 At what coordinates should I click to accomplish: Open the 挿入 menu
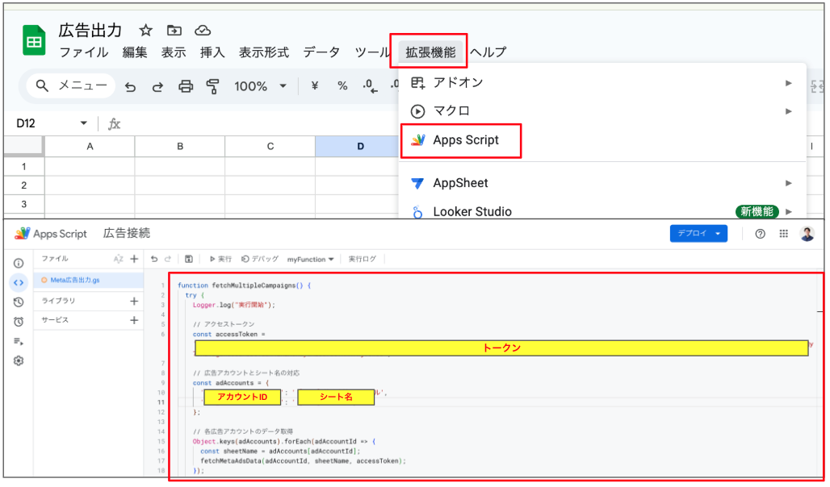point(212,52)
